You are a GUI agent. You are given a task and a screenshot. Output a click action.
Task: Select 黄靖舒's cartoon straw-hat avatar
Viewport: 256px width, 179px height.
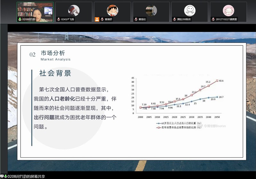112,10
